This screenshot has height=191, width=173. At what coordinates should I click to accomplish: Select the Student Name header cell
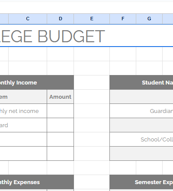pyautogui.click(x=141, y=82)
